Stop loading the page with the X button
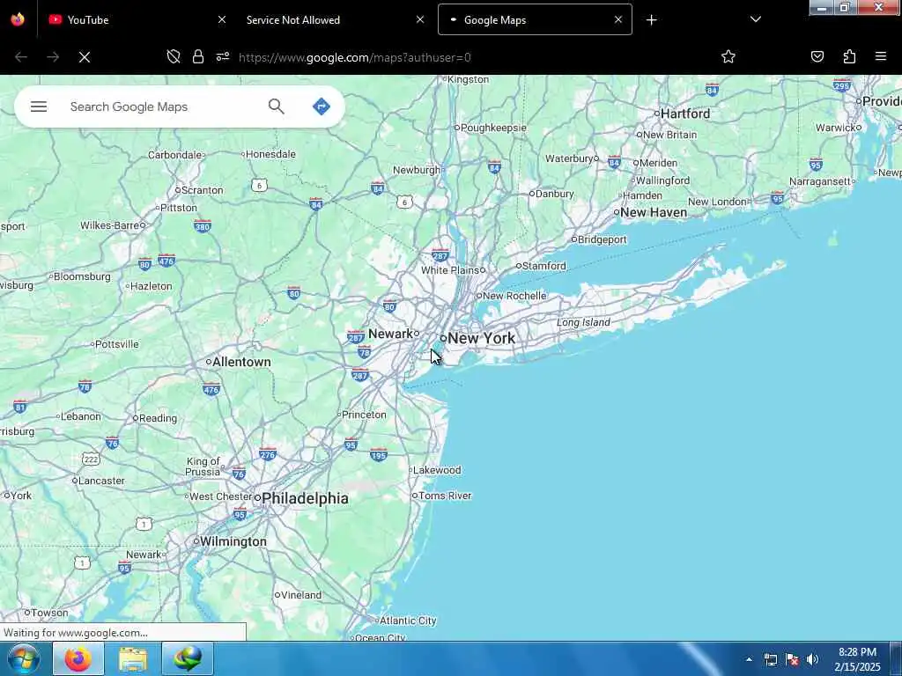Image resolution: width=902 pixels, height=676 pixels. pyautogui.click(x=85, y=57)
